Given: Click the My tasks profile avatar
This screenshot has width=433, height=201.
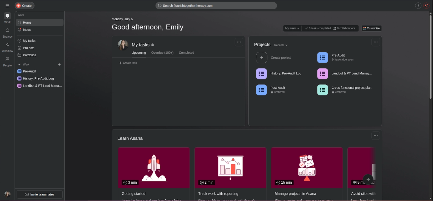Looking at the screenshot, I should [123, 45].
